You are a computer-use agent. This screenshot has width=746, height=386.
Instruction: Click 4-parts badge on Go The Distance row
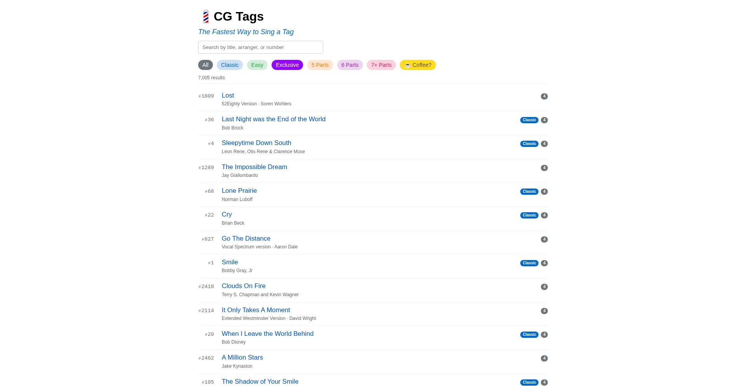(x=544, y=239)
